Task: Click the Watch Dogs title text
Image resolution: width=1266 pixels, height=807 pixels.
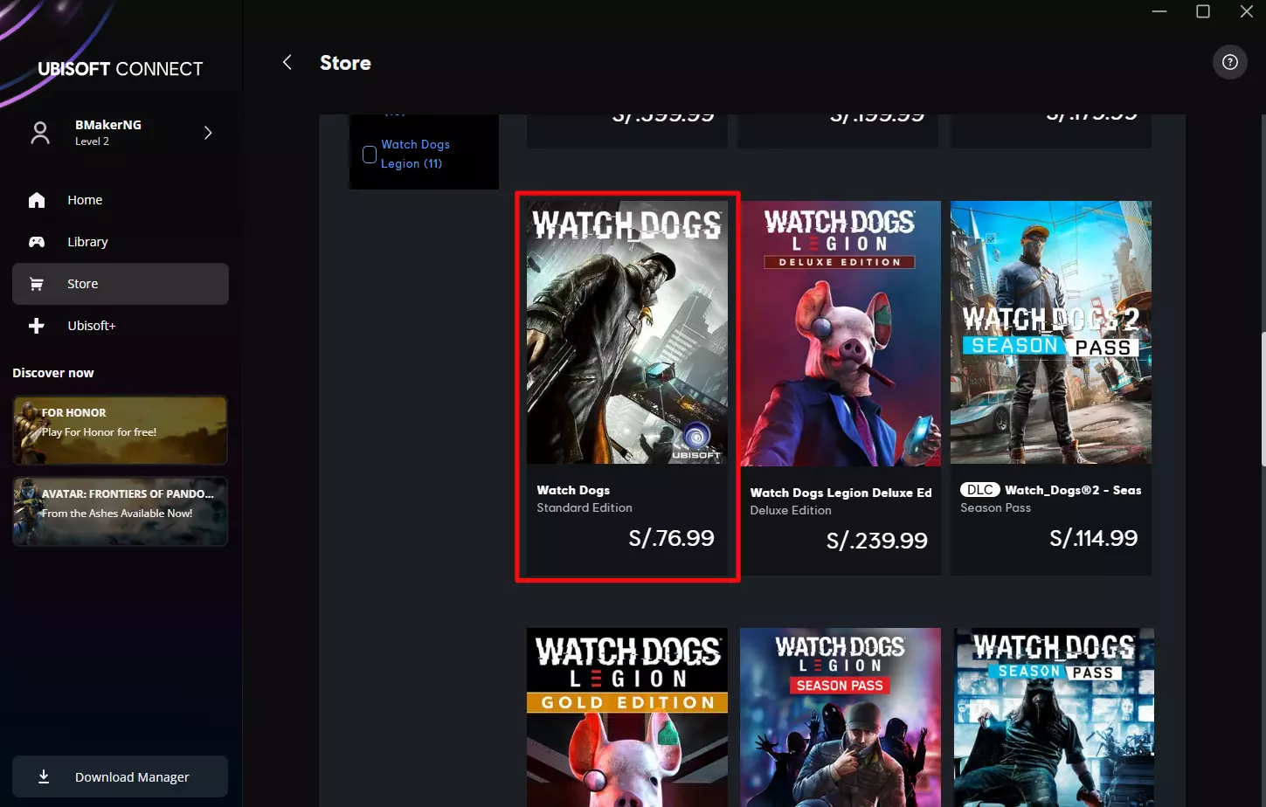Action: [x=573, y=490]
